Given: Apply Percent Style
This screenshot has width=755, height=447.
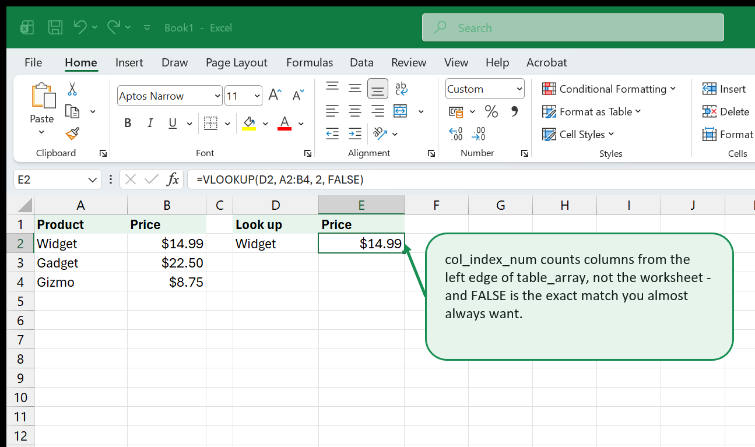Looking at the screenshot, I should (x=491, y=111).
